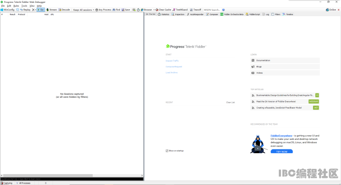This screenshot has width=341, height=185.
Task: Toggle the Decode toolbar button
Action: (64, 10)
